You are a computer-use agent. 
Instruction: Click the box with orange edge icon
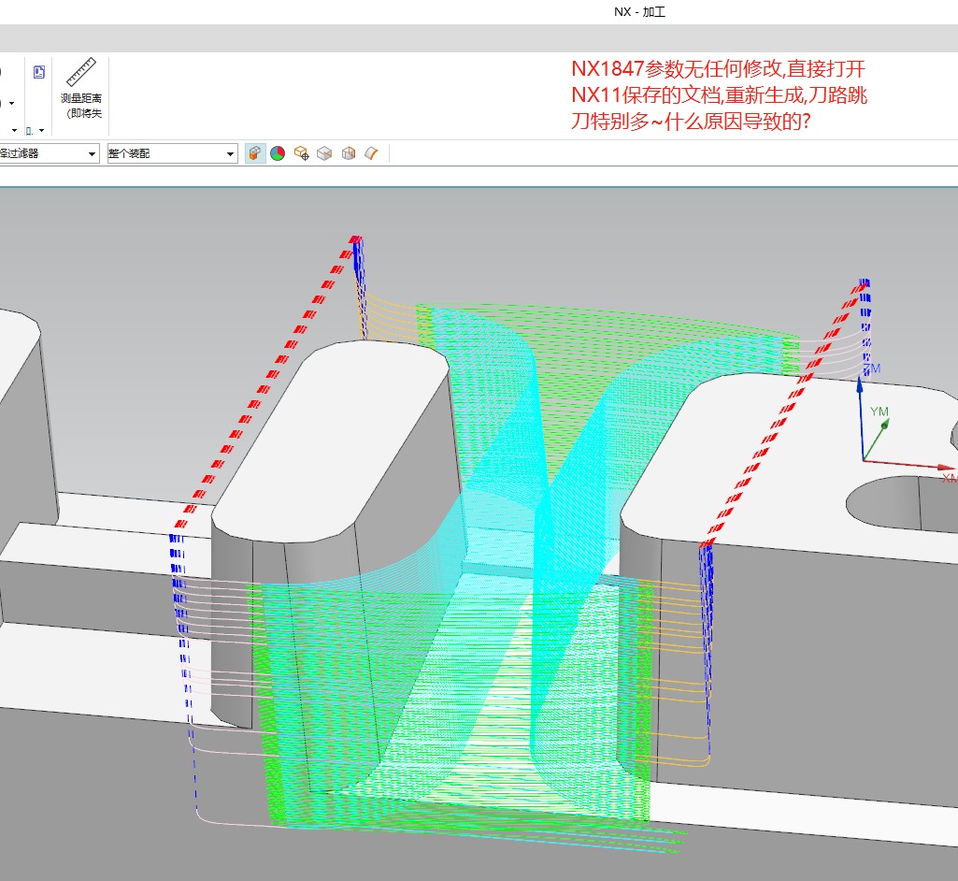point(349,152)
